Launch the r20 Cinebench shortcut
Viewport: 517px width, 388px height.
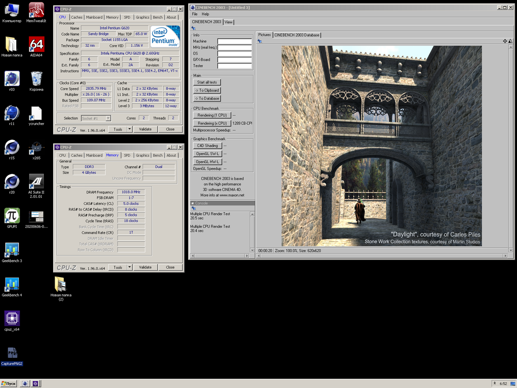click(12, 184)
